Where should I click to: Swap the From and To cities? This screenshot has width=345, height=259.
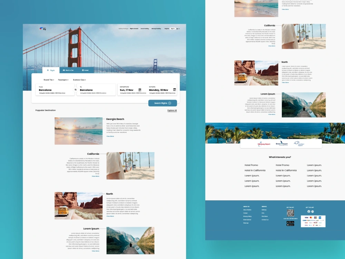[76, 90]
